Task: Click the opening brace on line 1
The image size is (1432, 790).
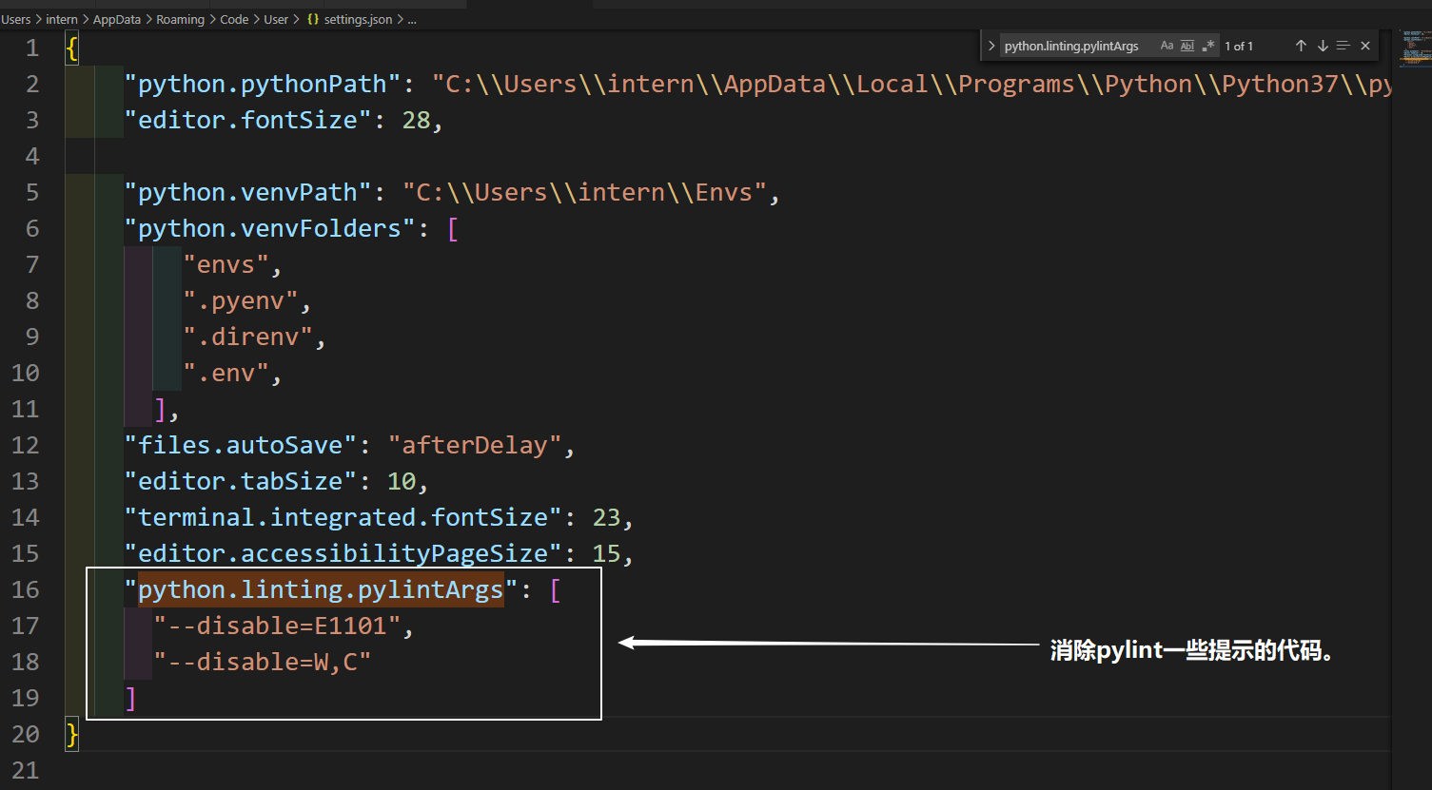Action: tap(71, 48)
